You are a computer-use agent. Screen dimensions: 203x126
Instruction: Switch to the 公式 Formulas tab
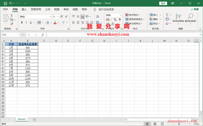pyautogui.click(x=48, y=9)
